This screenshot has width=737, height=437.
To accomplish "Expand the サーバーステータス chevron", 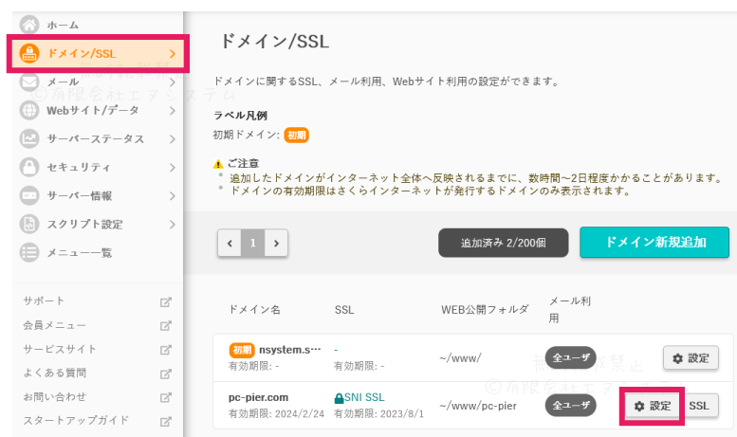I will [x=173, y=139].
